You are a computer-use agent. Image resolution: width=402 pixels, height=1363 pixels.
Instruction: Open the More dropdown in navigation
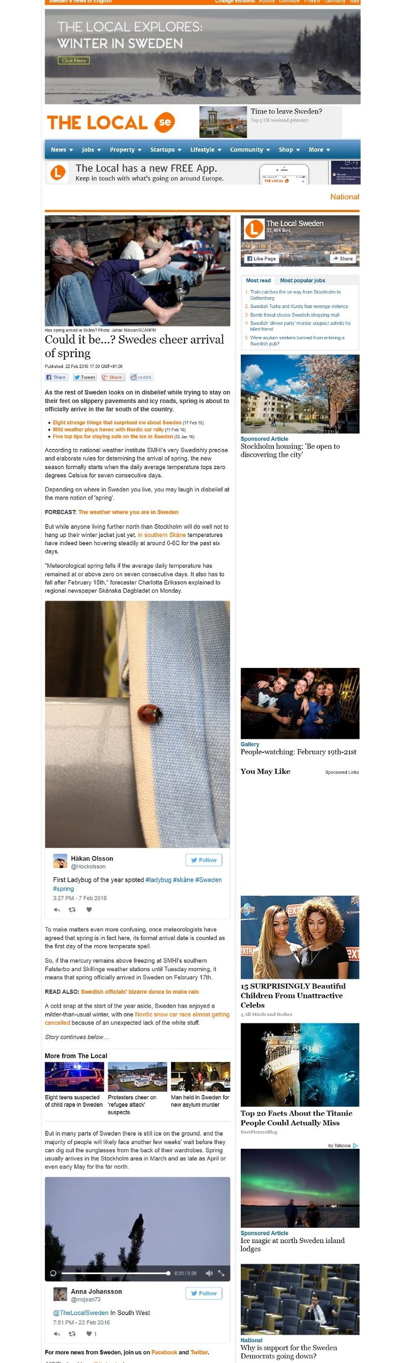(319, 149)
